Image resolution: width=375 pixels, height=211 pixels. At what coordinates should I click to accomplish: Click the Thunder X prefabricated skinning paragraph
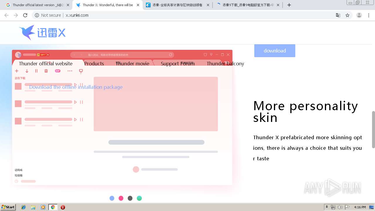coord(308,148)
